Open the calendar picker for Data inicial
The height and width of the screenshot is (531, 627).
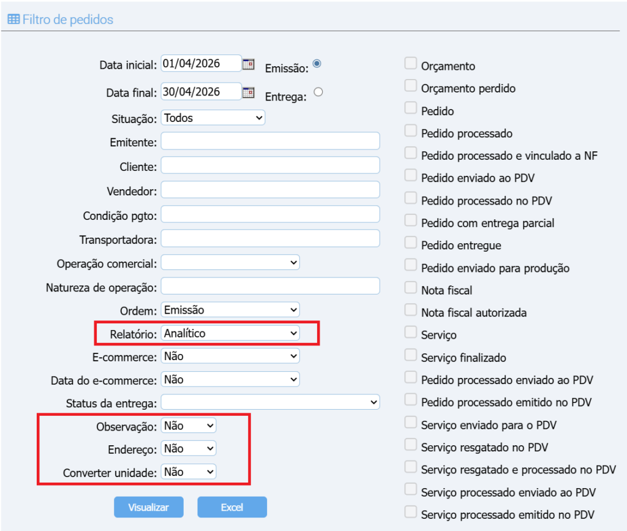(249, 63)
